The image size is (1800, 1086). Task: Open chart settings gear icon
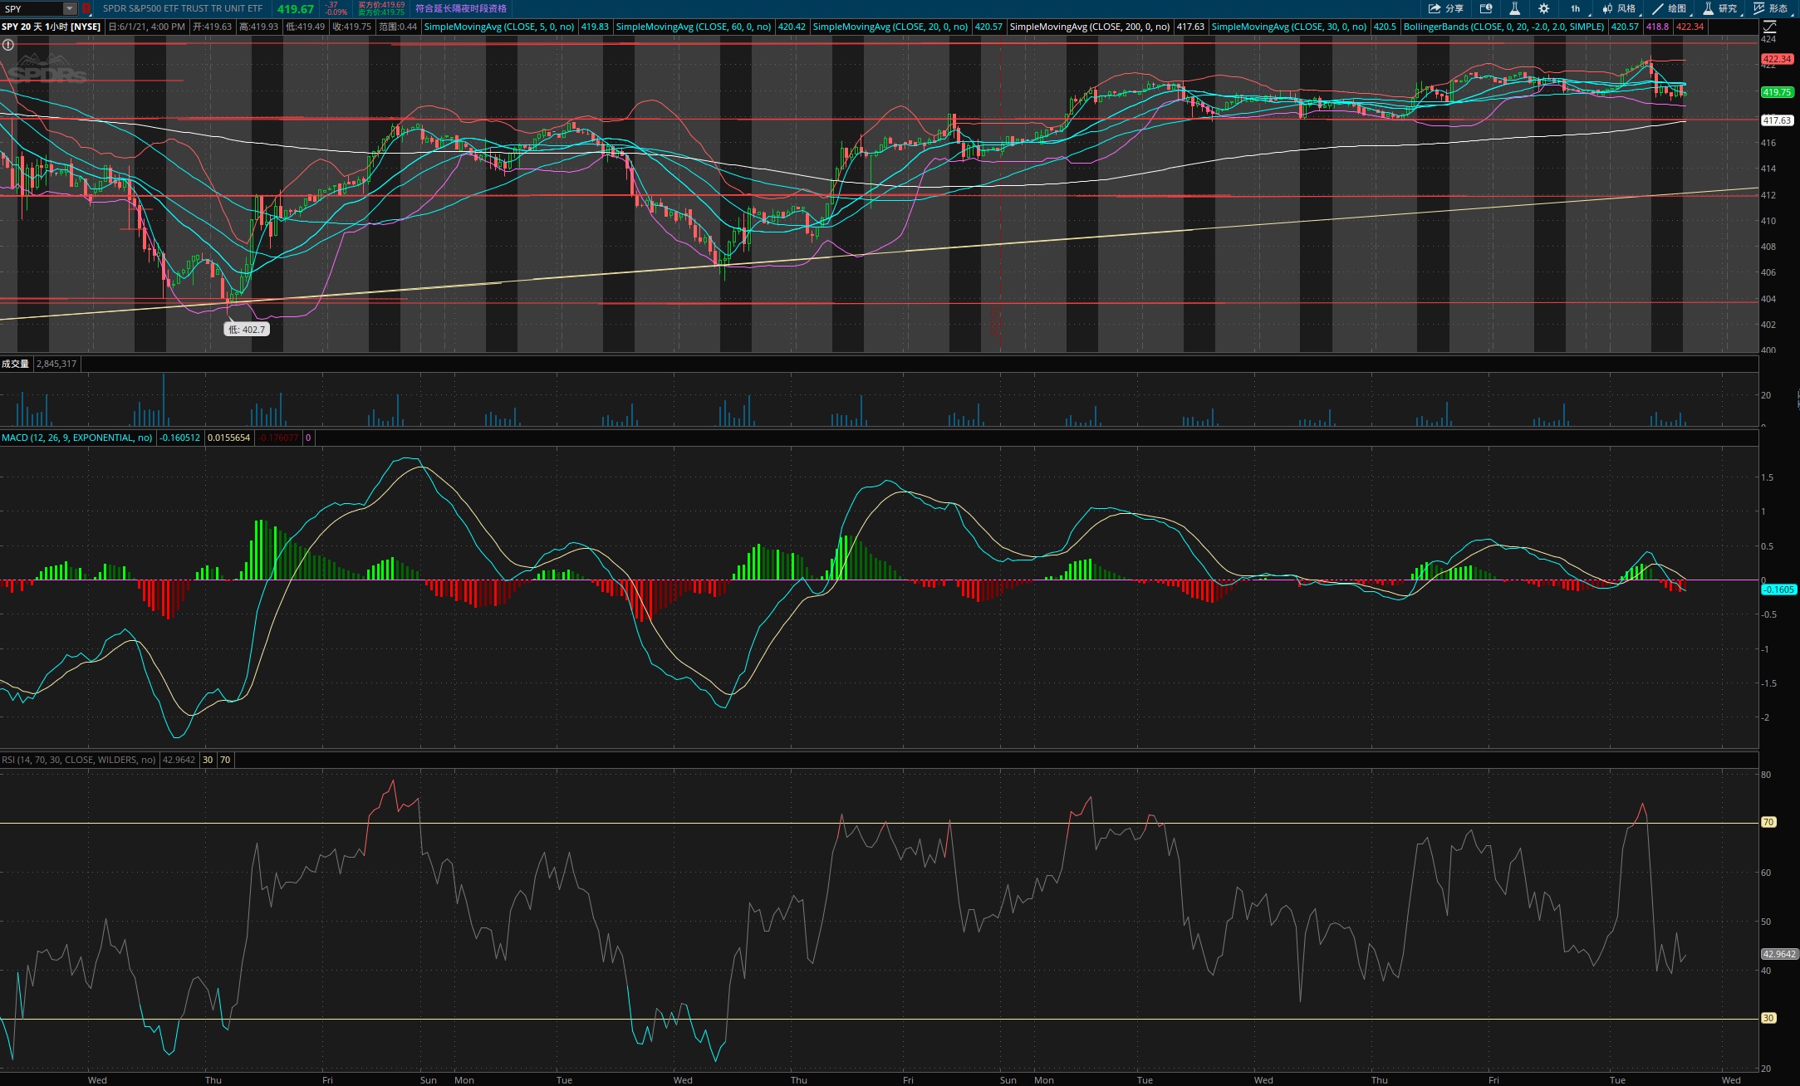1543,8
